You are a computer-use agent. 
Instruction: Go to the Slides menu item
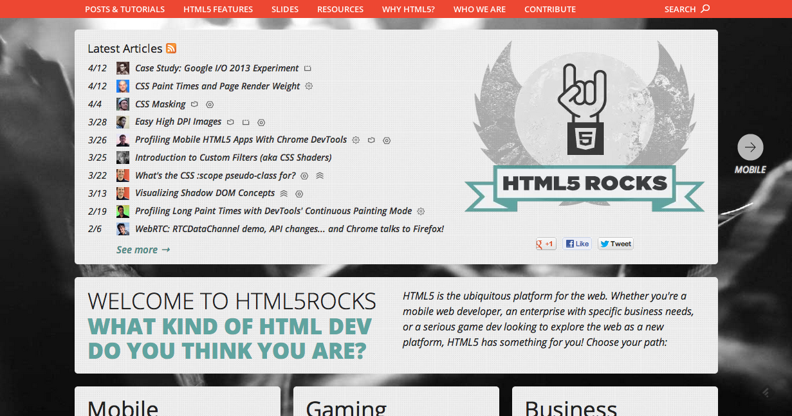(285, 9)
